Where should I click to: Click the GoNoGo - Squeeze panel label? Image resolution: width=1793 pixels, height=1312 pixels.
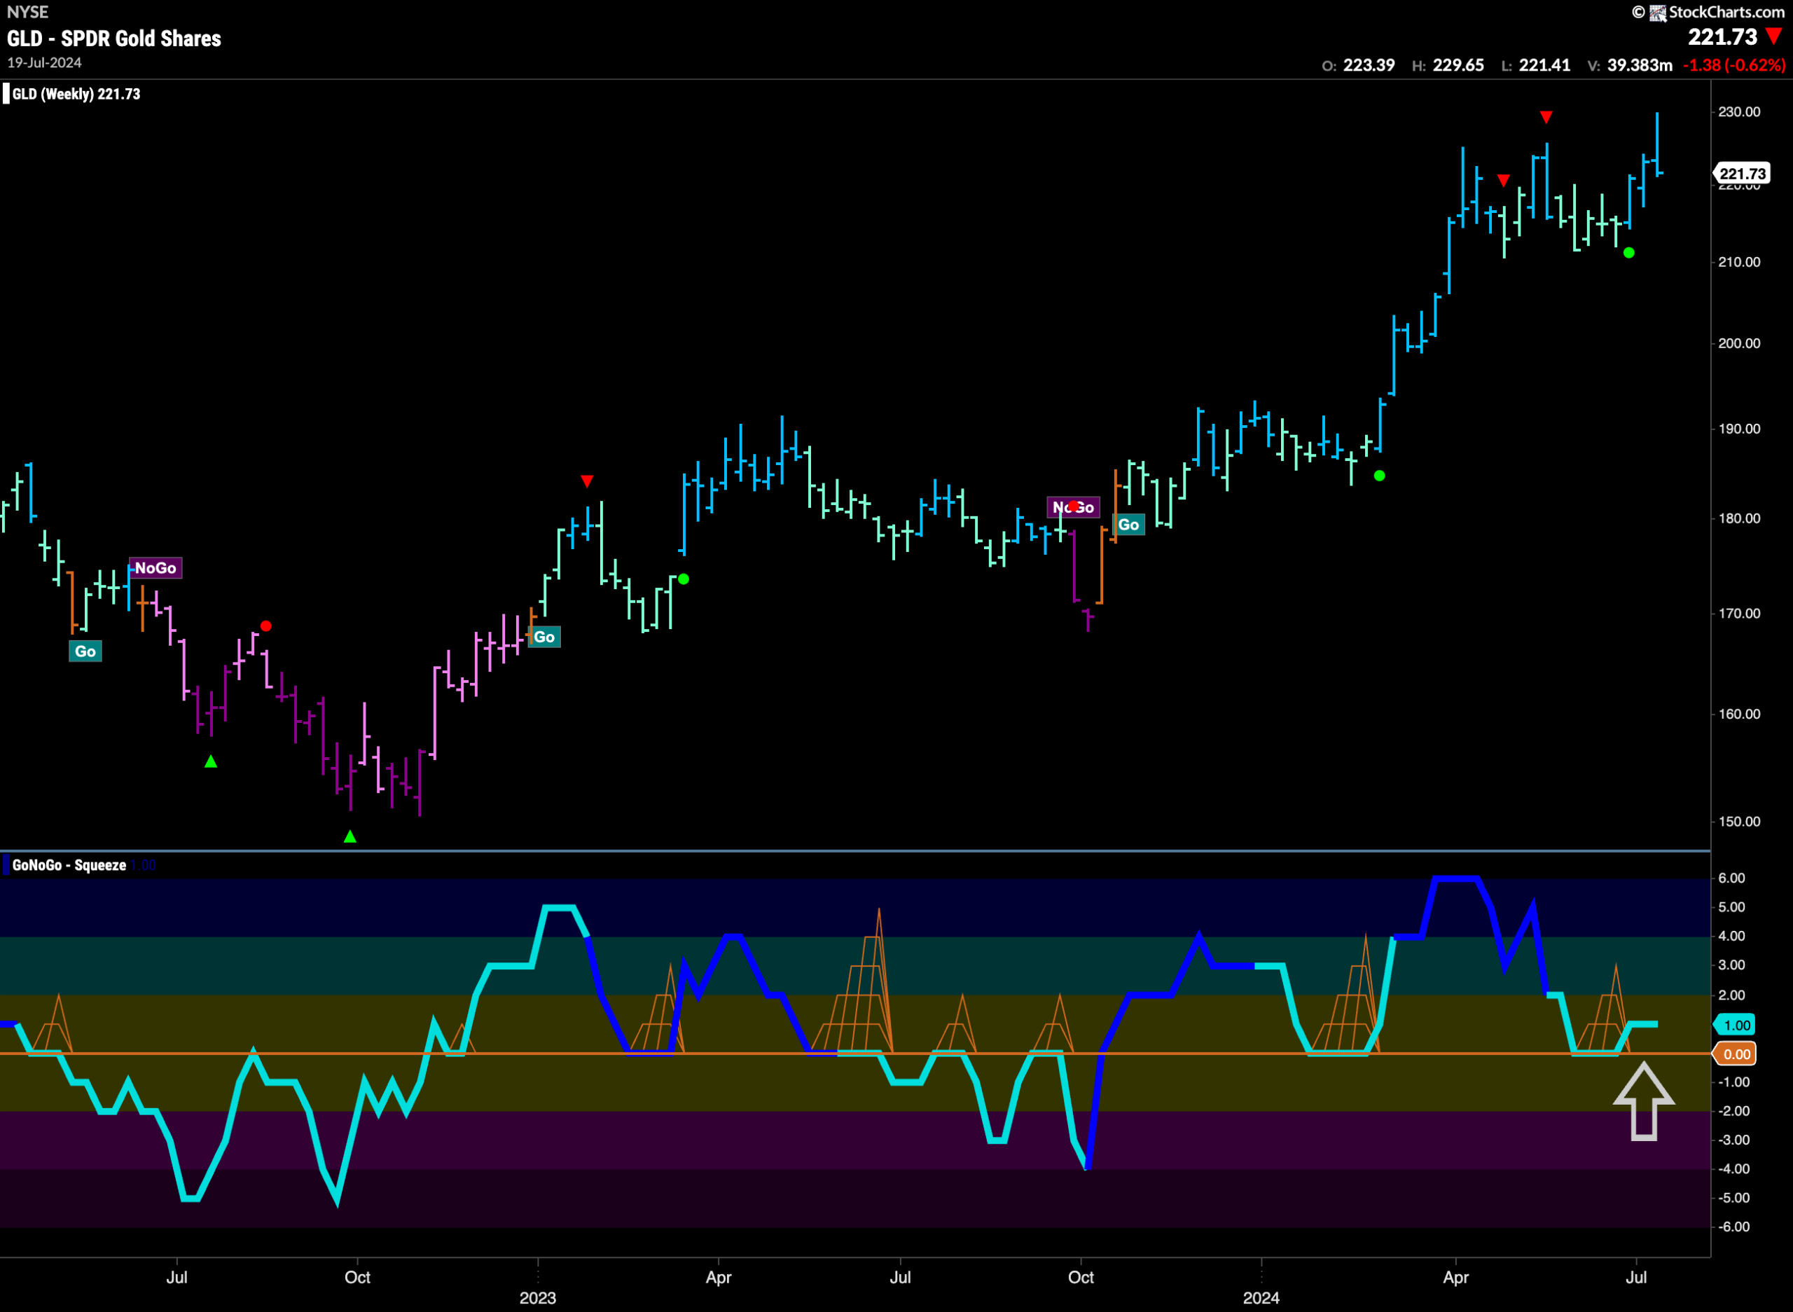pos(69,865)
